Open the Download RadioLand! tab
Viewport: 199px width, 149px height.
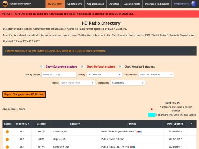[x=157, y=4]
